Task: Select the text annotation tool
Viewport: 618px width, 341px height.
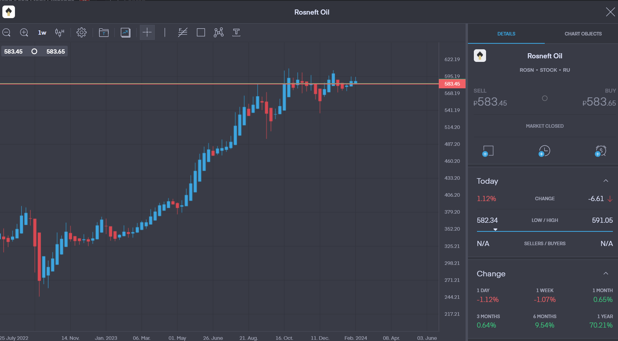Action: (x=236, y=32)
